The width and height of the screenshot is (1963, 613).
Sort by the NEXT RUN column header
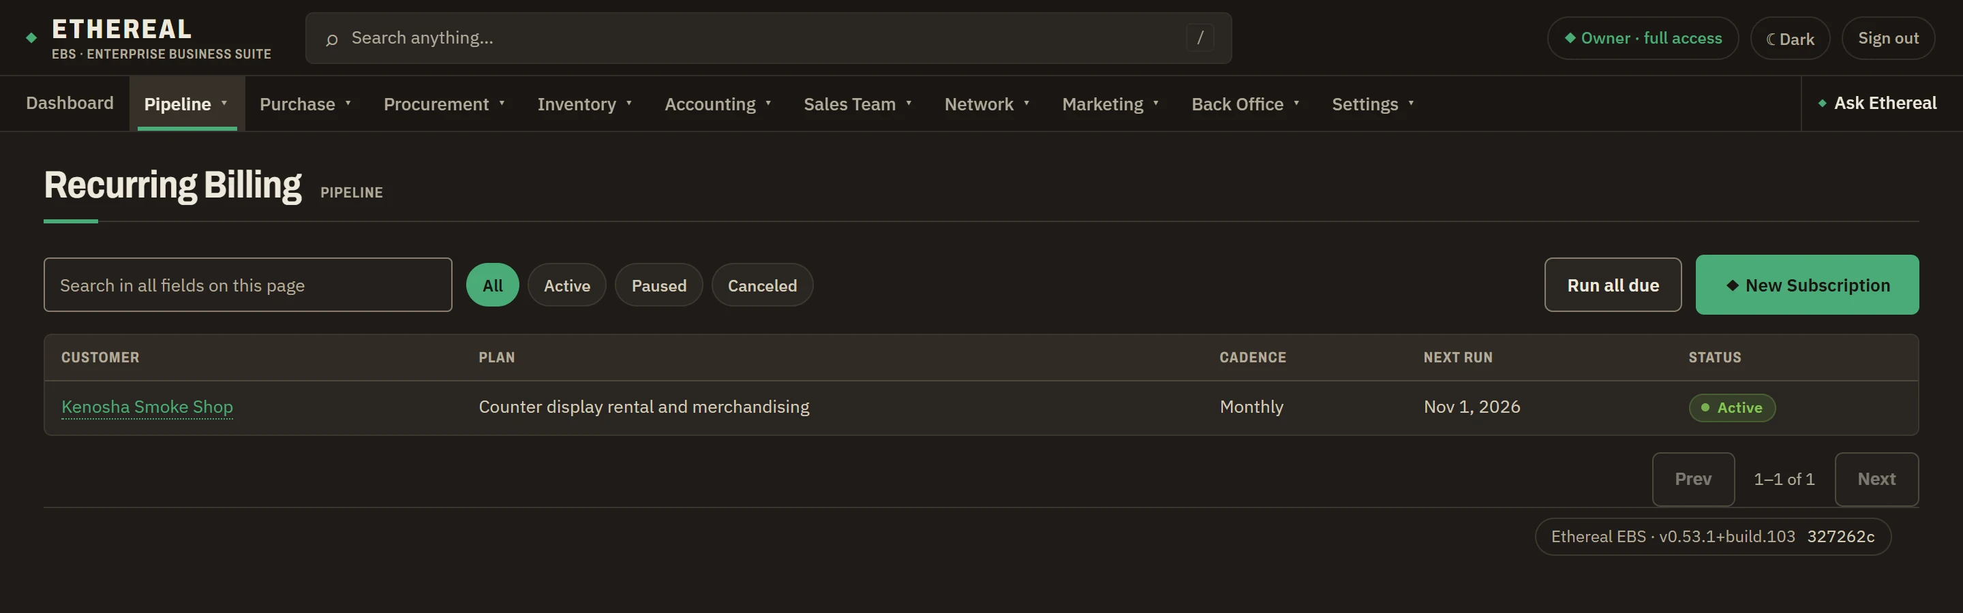pyautogui.click(x=1458, y=357)
